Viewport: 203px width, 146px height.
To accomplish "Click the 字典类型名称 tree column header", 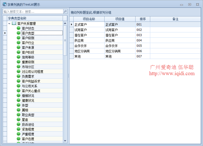I will coord(35,18).
